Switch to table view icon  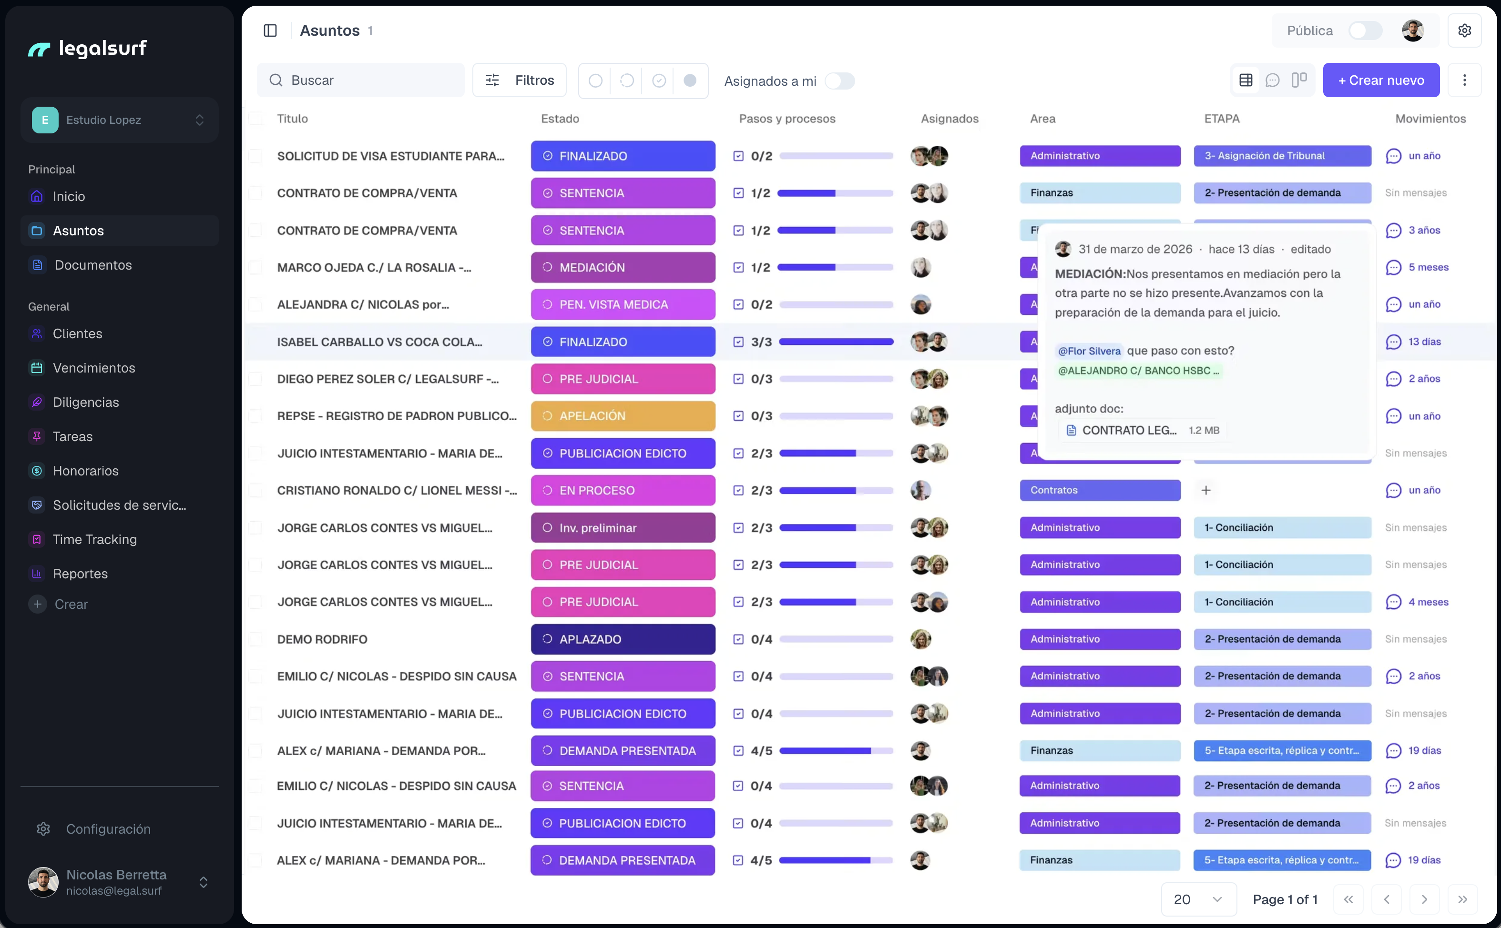pyautogui.click(x=1246, y=81)
